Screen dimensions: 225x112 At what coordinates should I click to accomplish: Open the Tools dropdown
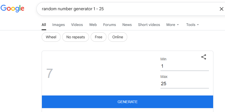[192, 25]
